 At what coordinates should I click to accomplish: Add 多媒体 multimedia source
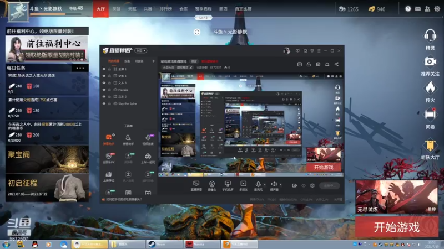coord(243,186)
